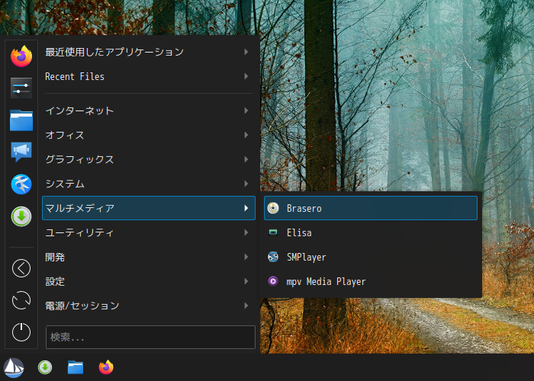Launch the blue bird app in sidebar
This screenshot has height=381, width=534.
[x=21, y=184]
